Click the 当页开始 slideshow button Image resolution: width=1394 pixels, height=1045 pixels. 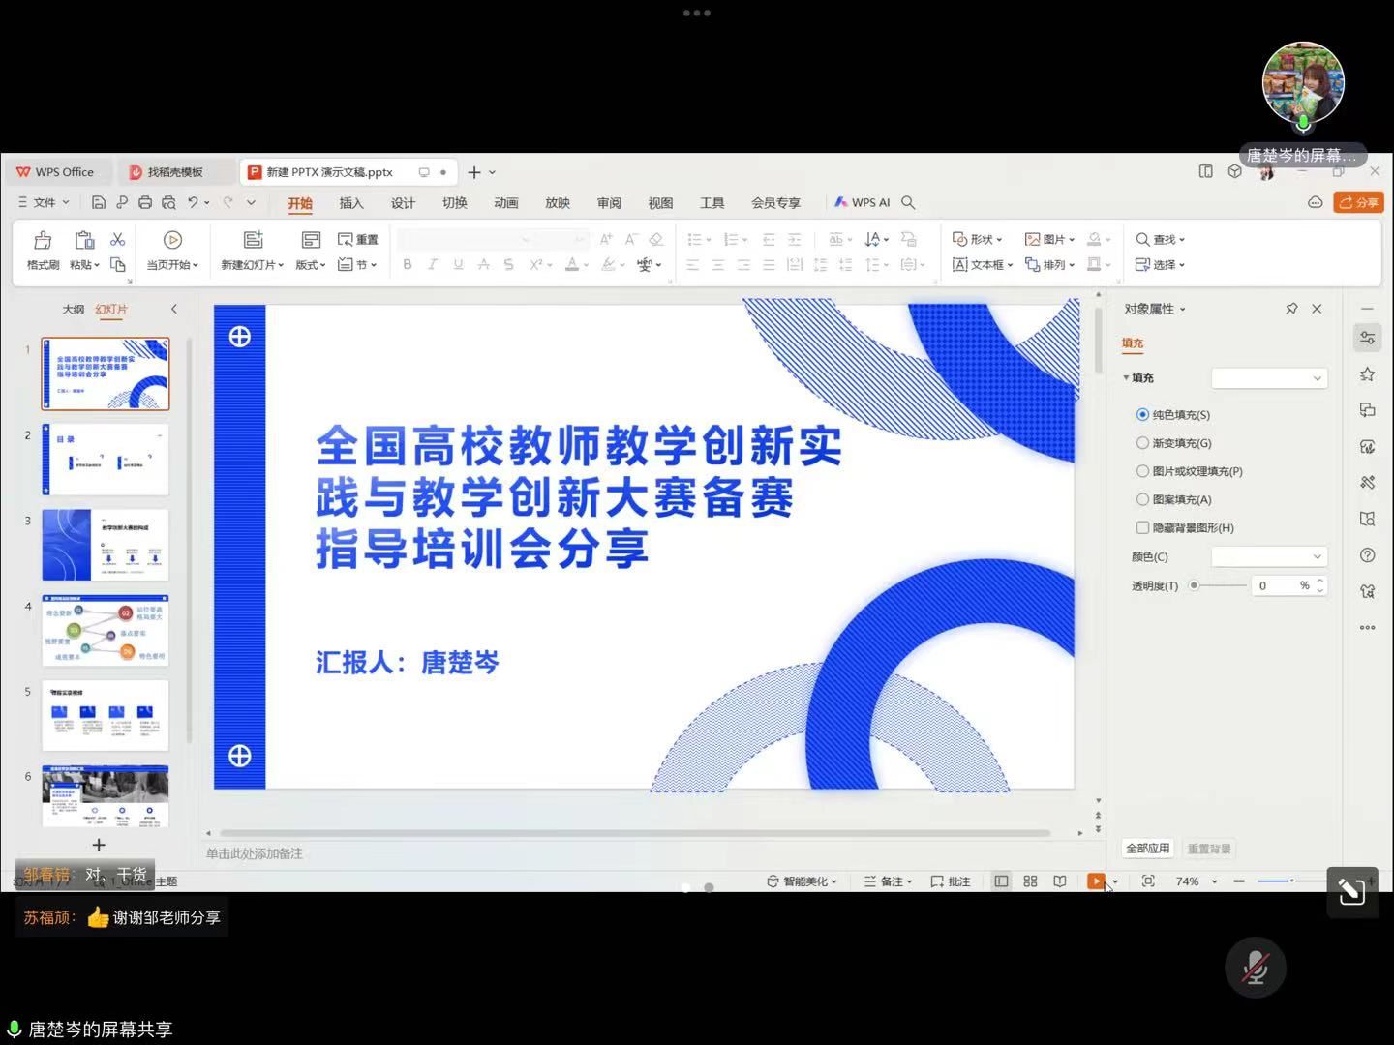coord(172,250)
